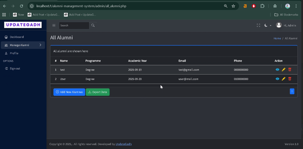Image resolution: width=303 pixels, height=149 pixels.
Task: Click the academic year 2025-09-19
Action: click(135, 70)
